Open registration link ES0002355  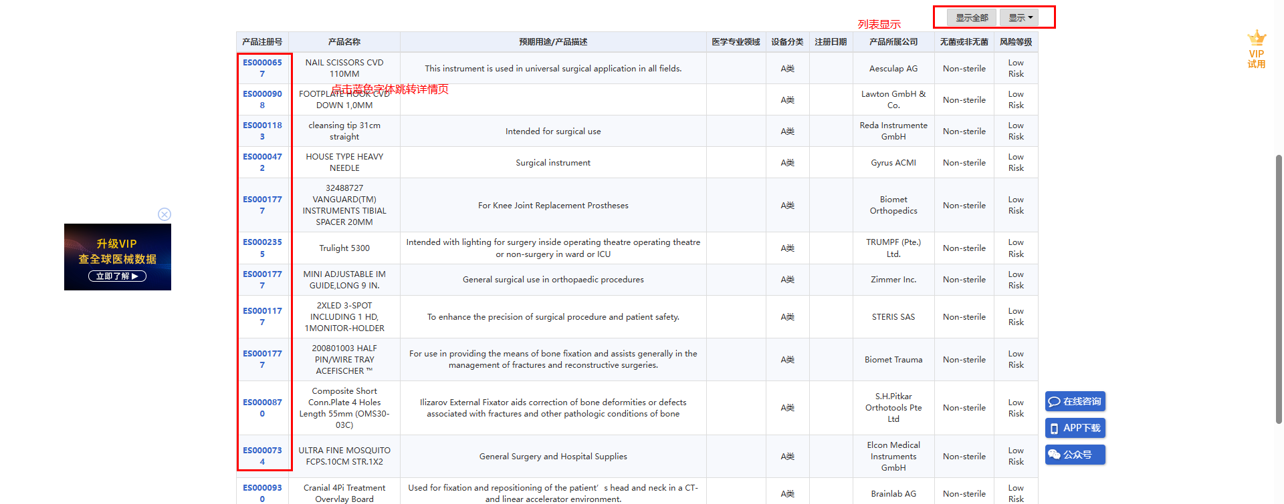coord(262,248)
